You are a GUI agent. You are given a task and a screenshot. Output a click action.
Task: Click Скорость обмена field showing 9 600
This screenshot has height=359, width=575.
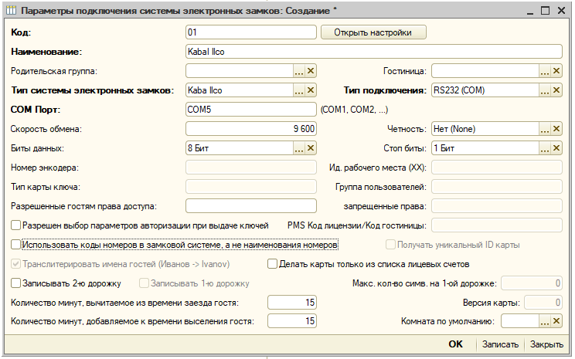point(251,129)
